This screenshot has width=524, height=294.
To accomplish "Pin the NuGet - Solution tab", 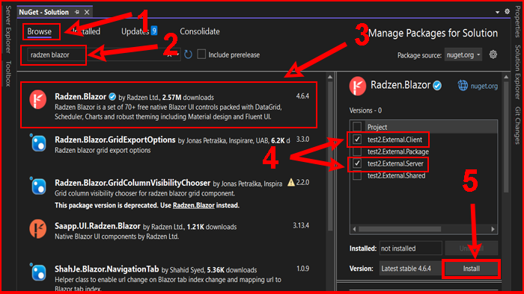I will pos(77,13).
